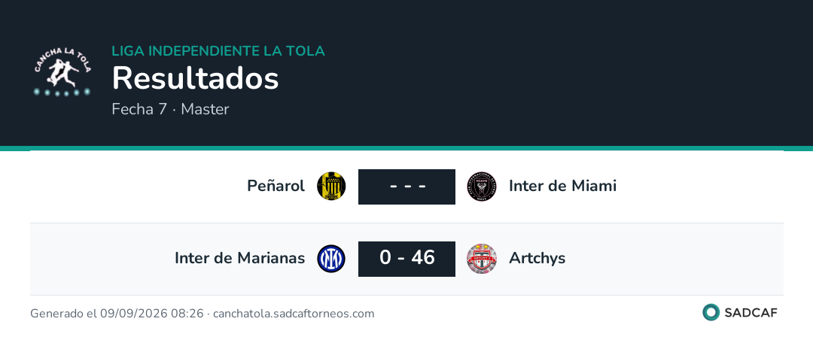Click the Fecha 7 · Master subtitle

171,109
